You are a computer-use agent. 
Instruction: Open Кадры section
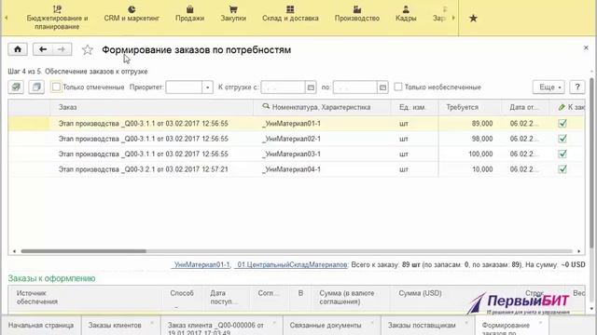[406, 14]
